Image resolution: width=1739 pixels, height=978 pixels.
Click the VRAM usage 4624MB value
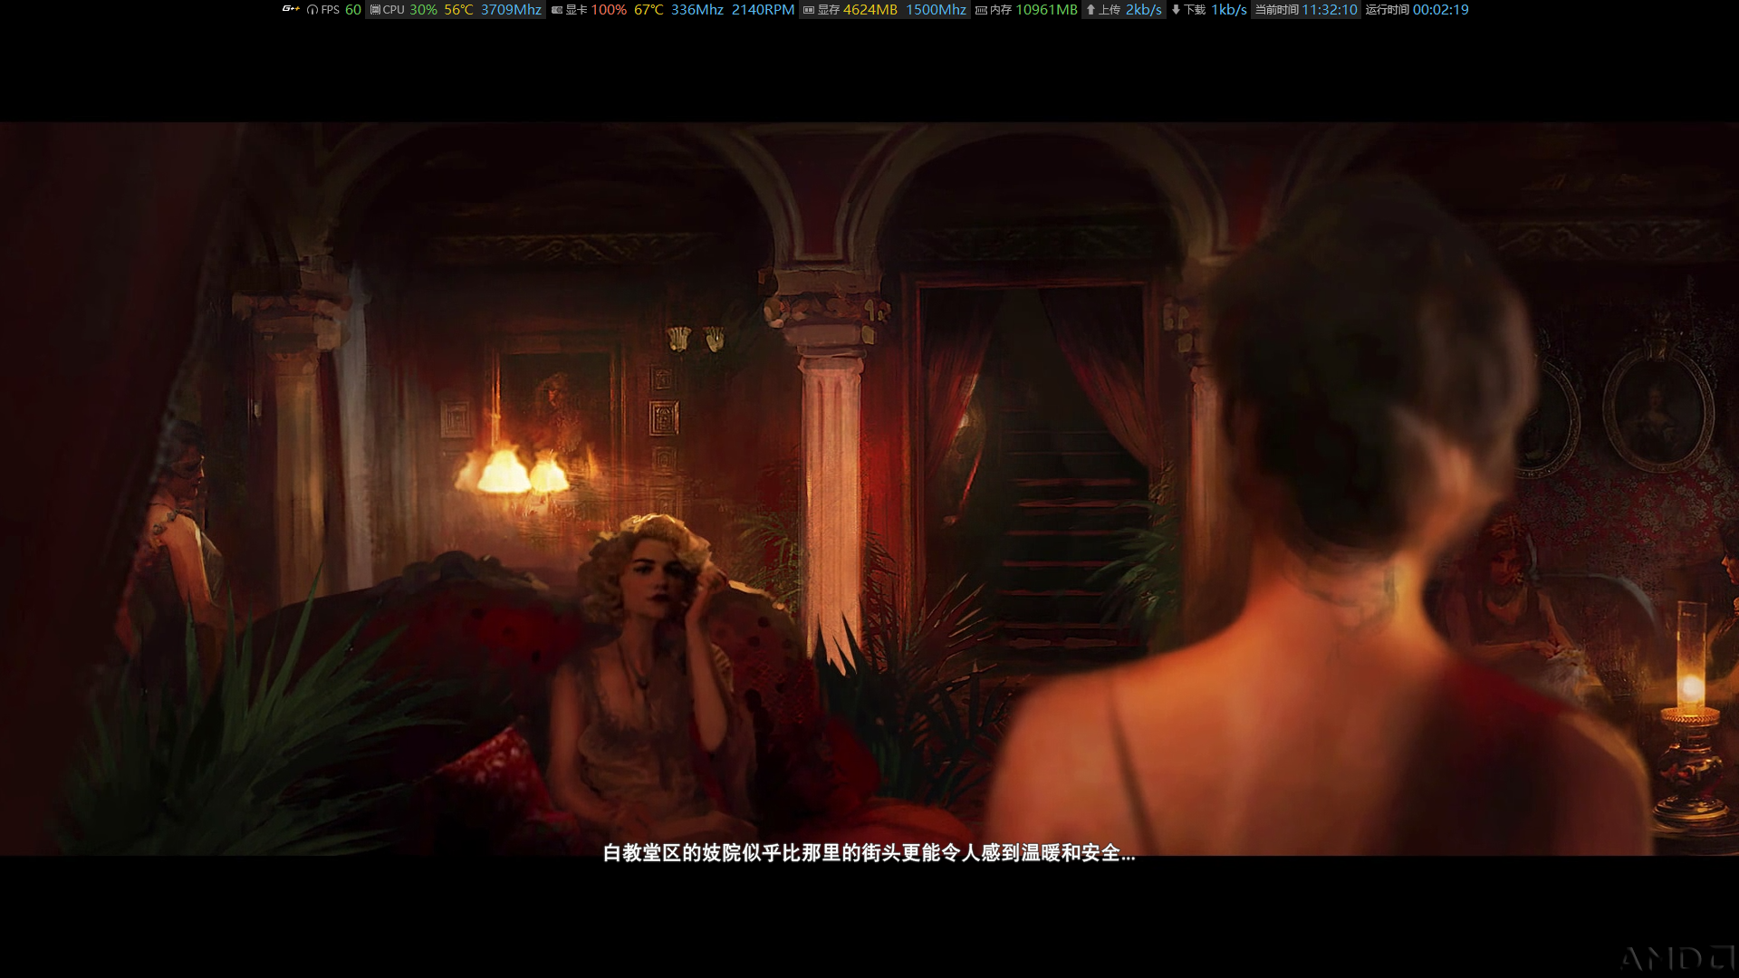point(870,10)
